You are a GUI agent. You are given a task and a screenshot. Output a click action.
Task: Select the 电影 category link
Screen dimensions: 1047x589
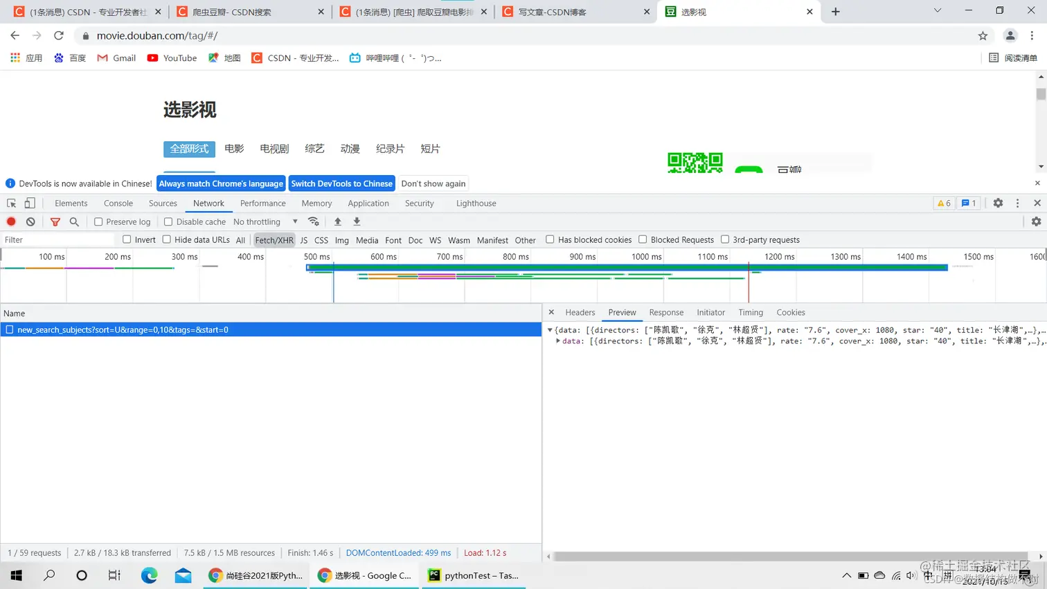[x=234, y=149]
